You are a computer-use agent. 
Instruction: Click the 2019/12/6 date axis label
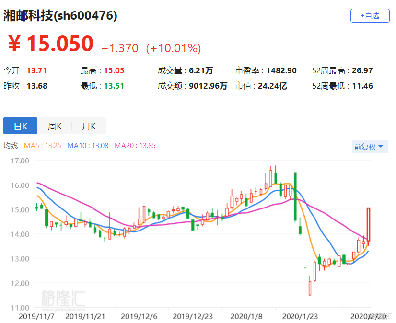(x=139, y=316)
